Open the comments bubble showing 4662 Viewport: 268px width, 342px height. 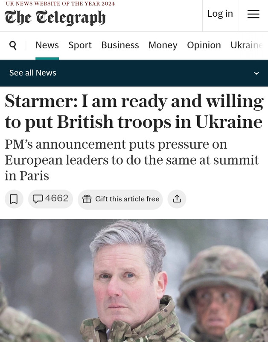(x=50, y=199)
